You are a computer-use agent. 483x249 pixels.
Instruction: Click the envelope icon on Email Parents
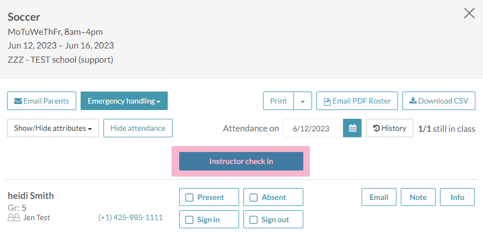[x=18, y=101]
